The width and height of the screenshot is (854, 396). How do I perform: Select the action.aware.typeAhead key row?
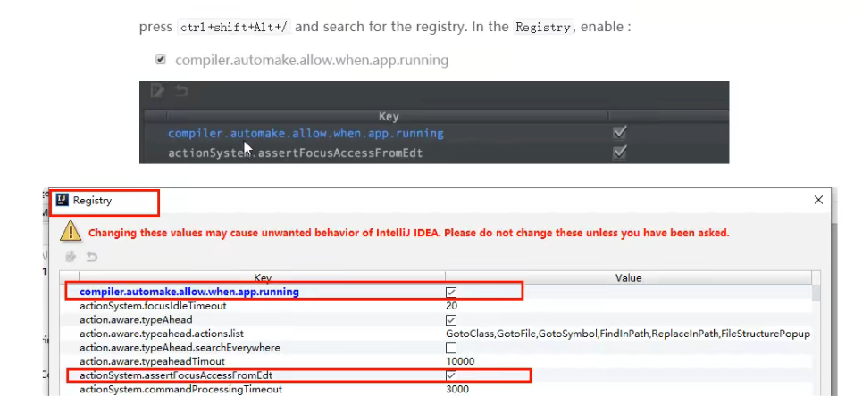(x=136, y=320)
